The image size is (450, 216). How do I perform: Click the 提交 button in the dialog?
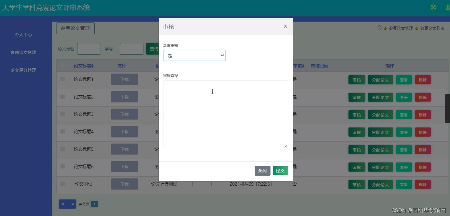280,170
